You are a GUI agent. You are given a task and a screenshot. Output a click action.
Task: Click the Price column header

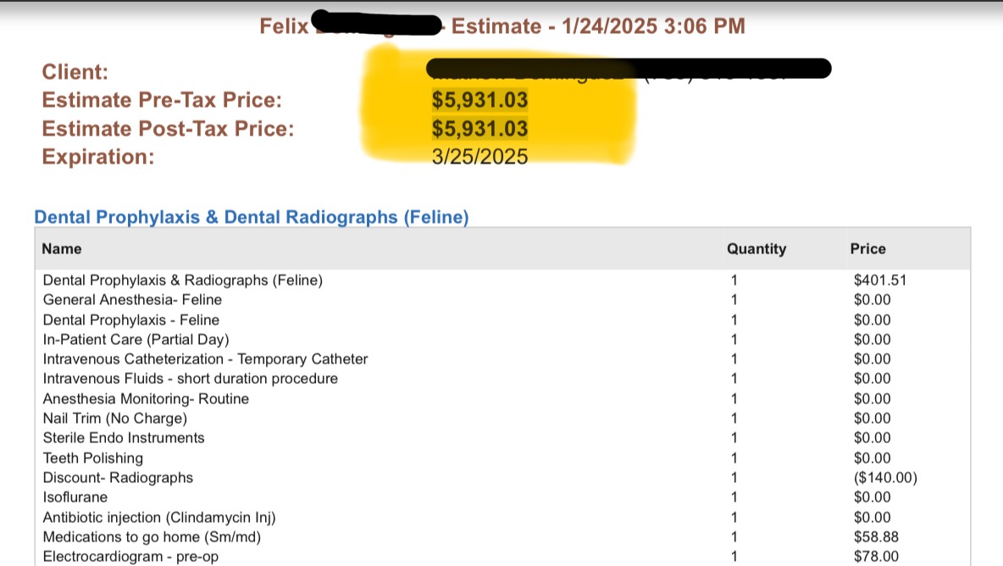(867, 249)
